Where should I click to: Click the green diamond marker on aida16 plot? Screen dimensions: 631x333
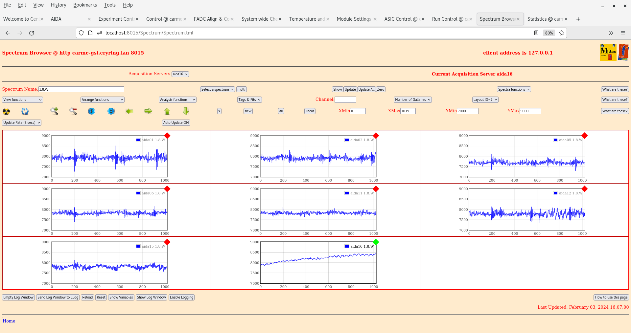(x=376, y=242)
